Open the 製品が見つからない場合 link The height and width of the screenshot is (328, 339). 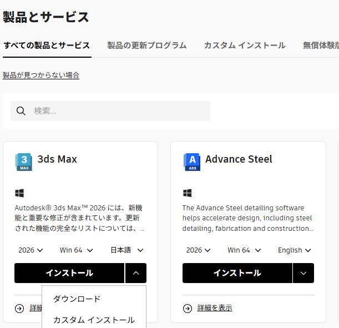(41, 75)
